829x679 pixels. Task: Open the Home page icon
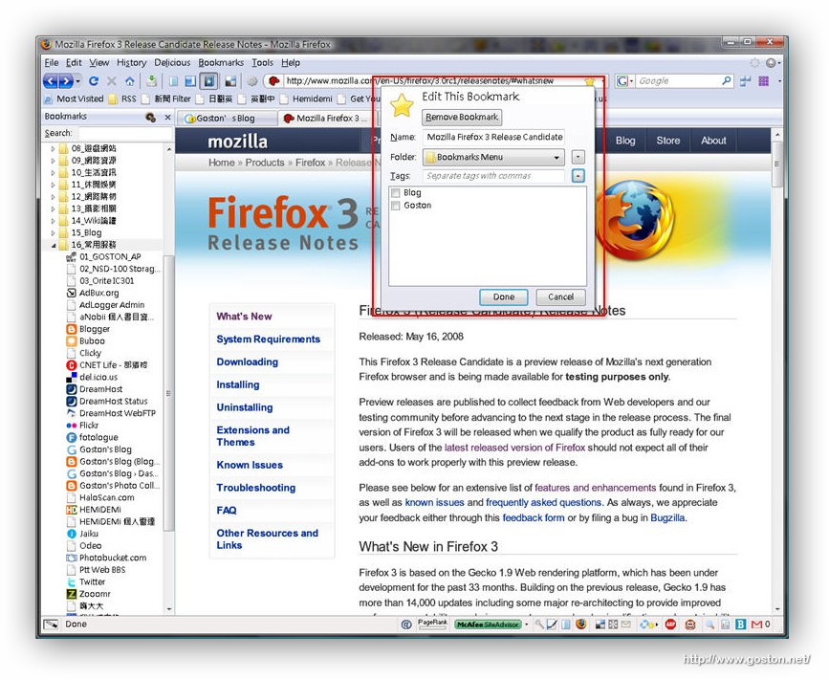pos(129,81)
